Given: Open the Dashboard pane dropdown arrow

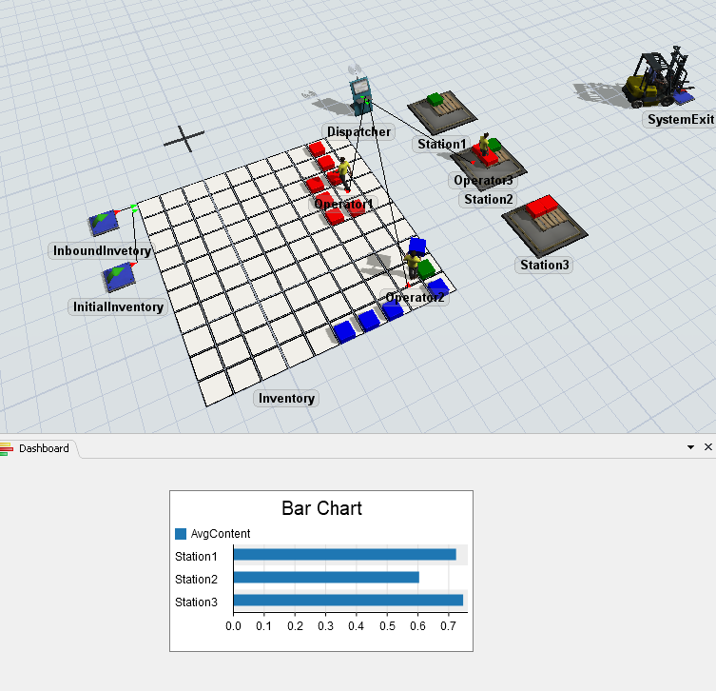Looking at the screenshot, I should coord(690,447).
